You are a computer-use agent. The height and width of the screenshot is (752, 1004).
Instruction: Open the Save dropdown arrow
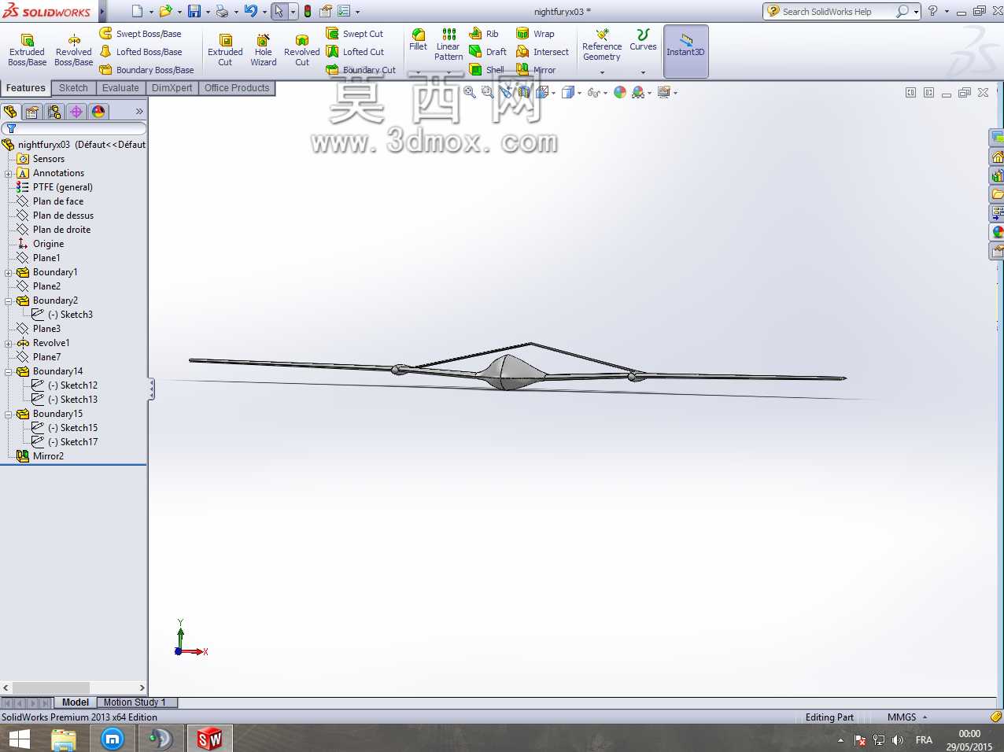(208, 12)
